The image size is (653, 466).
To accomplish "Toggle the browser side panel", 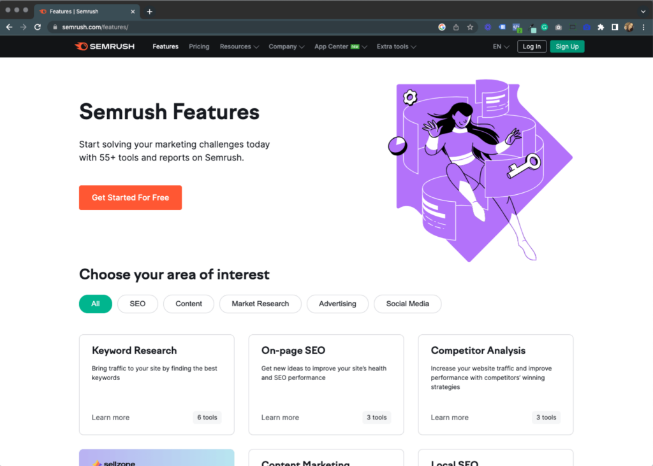I will (615, 27).
